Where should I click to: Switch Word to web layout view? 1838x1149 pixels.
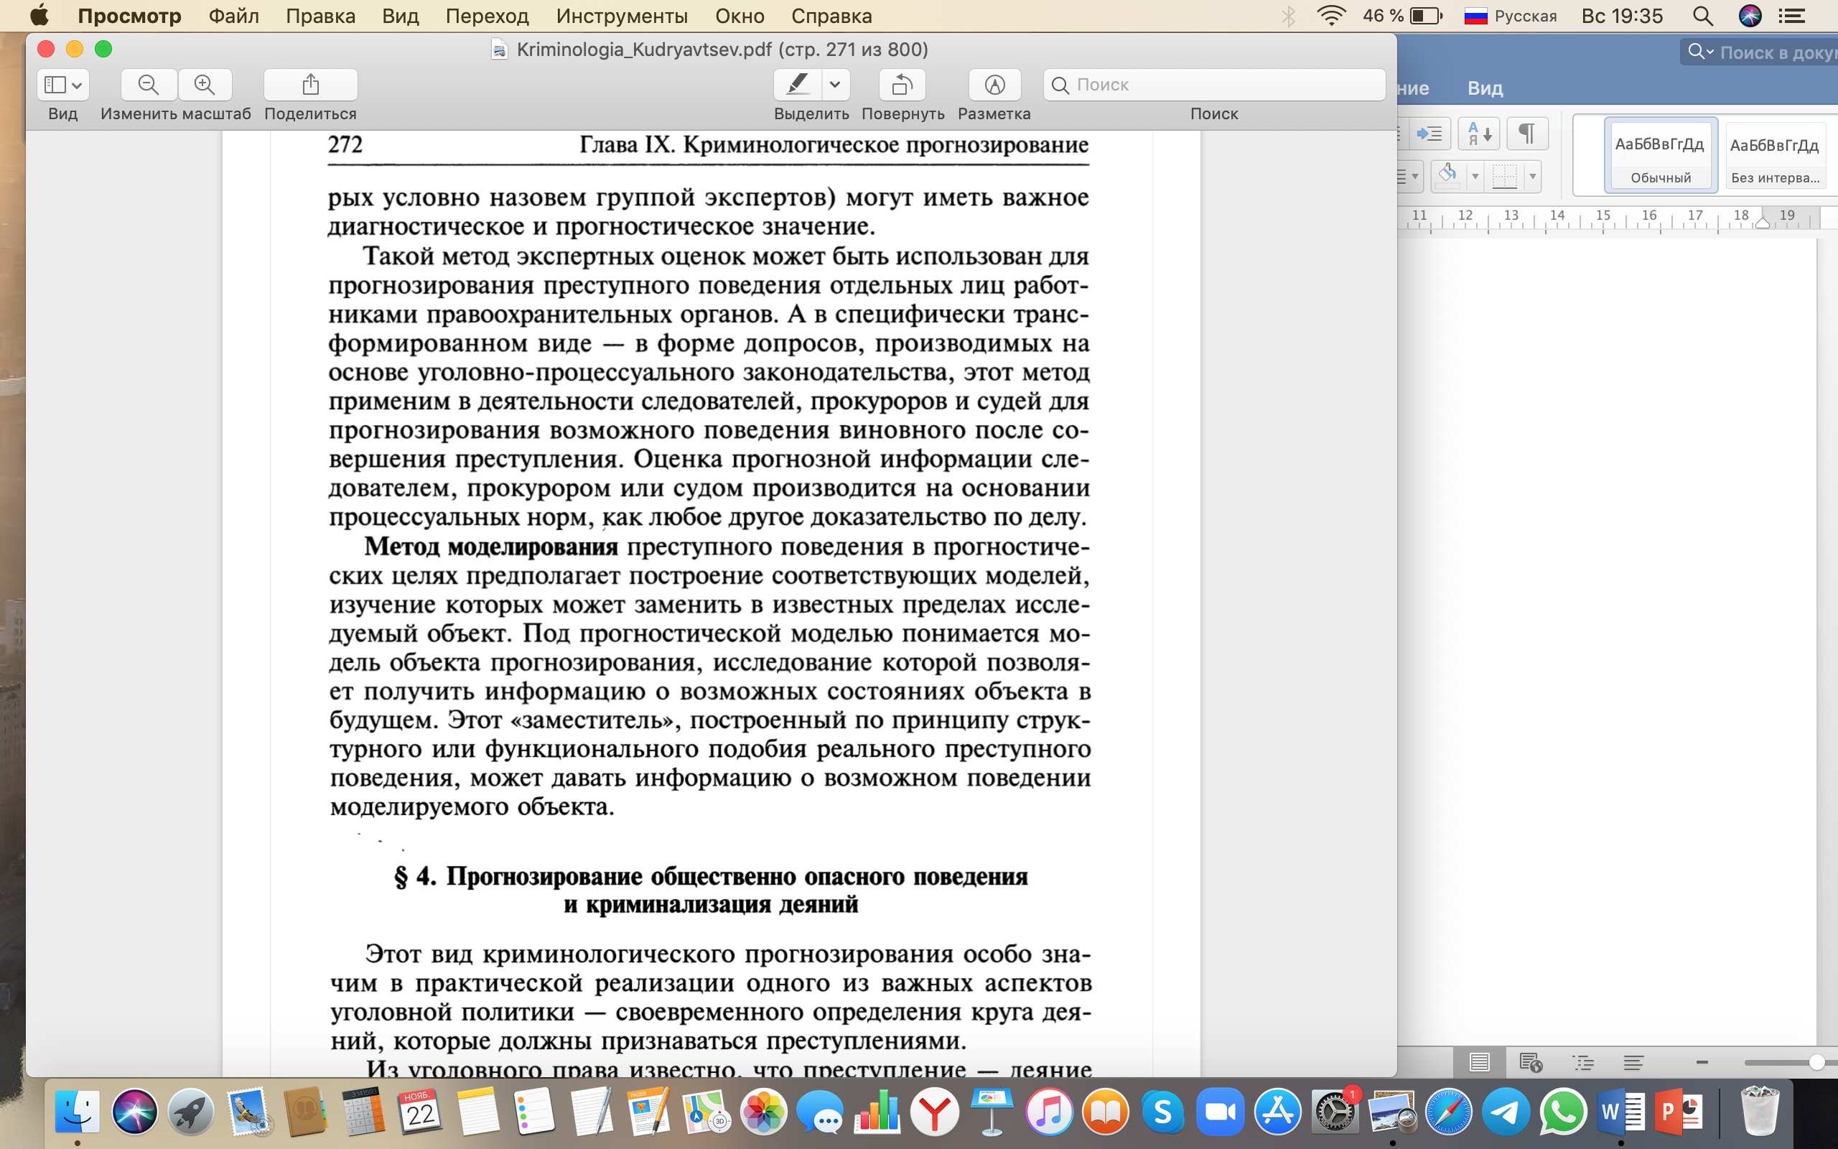pyautogui.click(x=1531, y=1062)
